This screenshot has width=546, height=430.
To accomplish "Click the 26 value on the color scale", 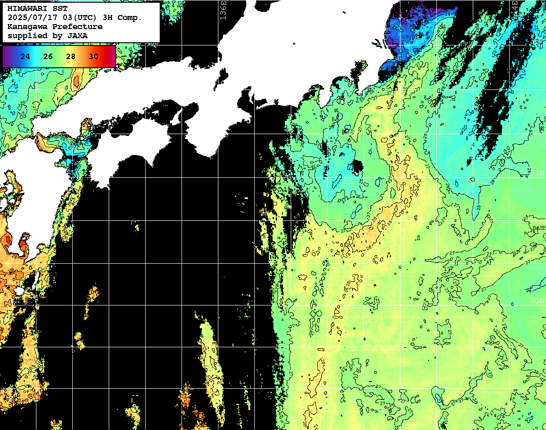I will (x=48, y=57).
